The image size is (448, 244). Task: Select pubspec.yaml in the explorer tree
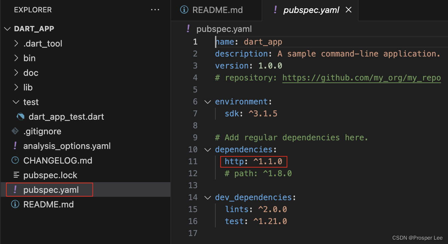tap(51, 190)
